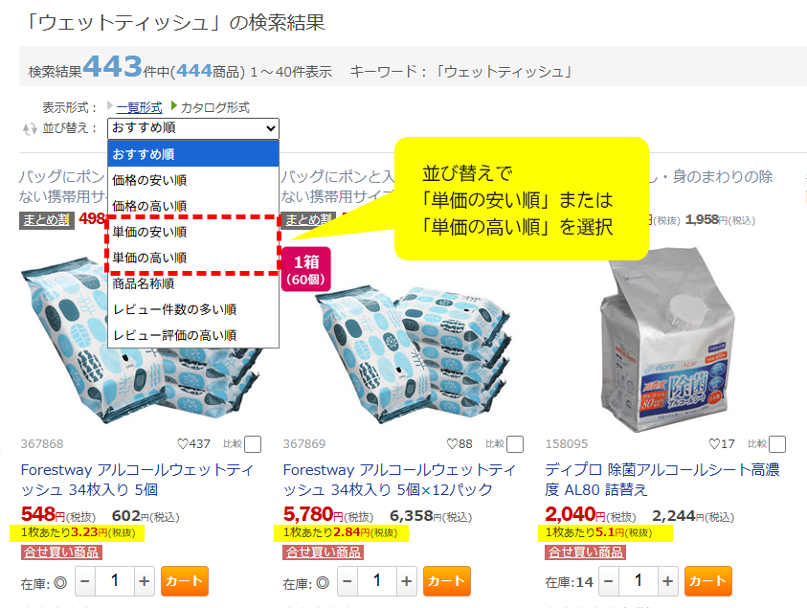Open the おすすめ順 sort combo box
Viewport: 807px width, 608px height.
tap(193, 128)
